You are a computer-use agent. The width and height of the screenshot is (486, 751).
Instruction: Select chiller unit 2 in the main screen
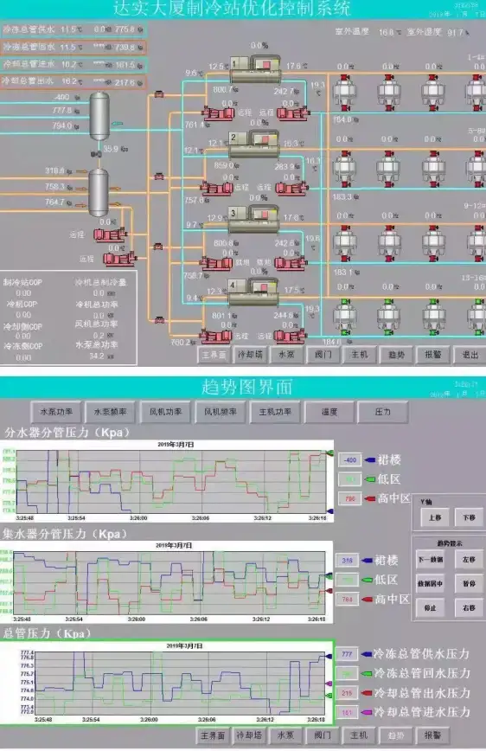(x=253, y=144)
